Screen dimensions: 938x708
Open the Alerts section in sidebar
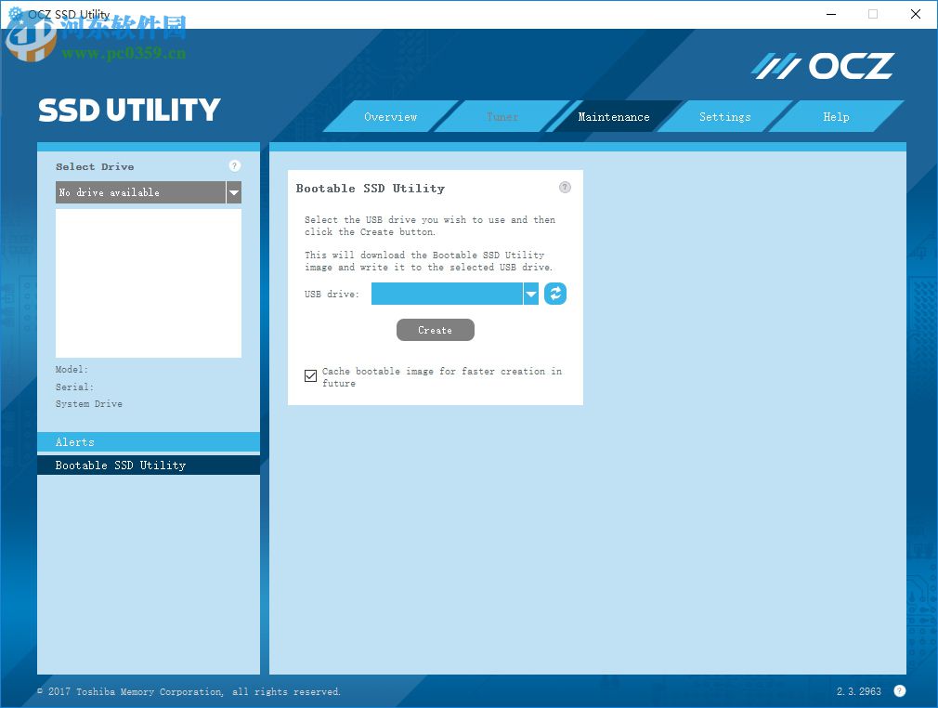click(149, 441)
